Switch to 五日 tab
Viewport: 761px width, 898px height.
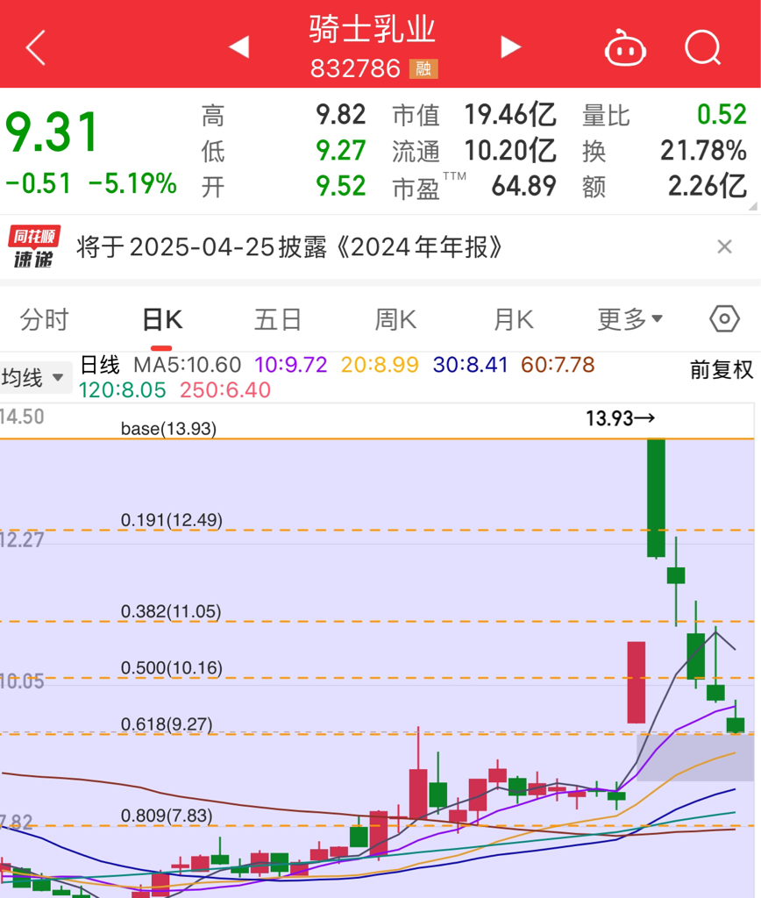pyautogui.click(x=278, y=319)
